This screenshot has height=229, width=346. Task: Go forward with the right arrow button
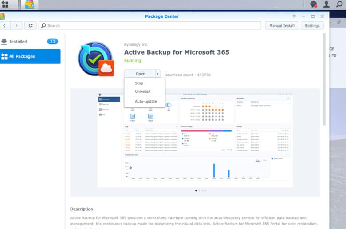pos(16,26)
